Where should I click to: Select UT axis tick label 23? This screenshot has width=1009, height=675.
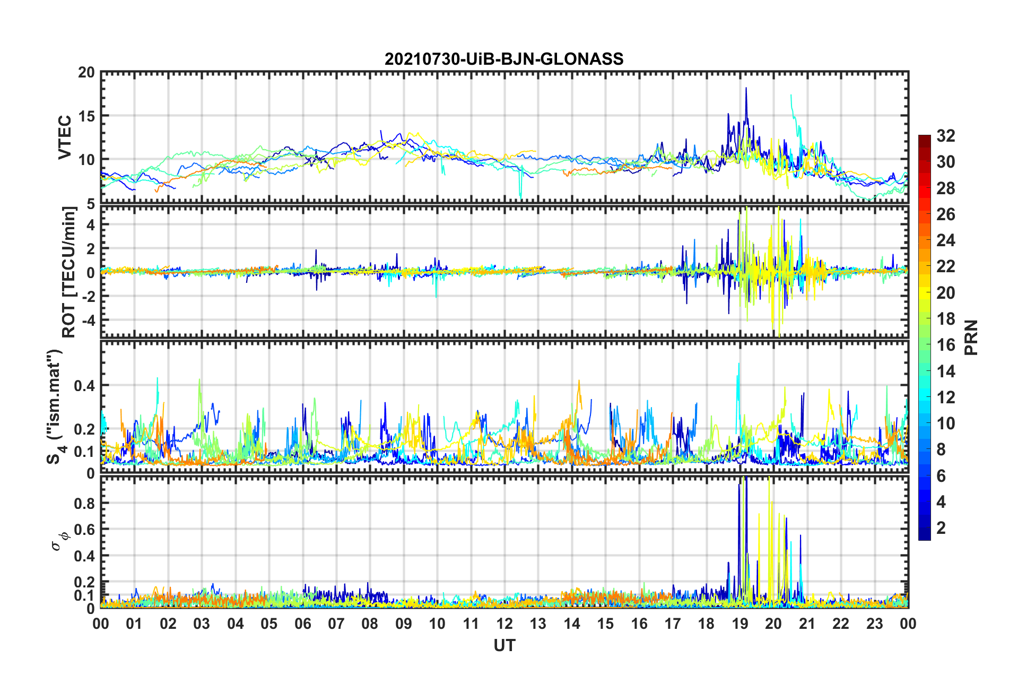coord(875,624)
